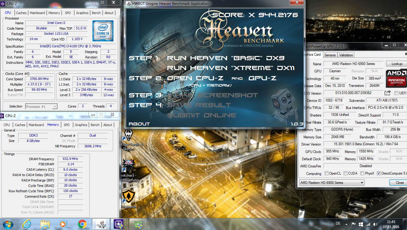Toggle the CUDA computing checkbox
This screenshot has height=230, width=407.
(345, 173)
